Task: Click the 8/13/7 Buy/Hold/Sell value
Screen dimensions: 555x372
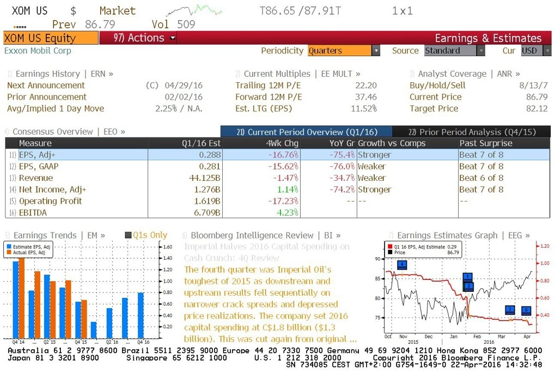Action: [x=533, y=86]
